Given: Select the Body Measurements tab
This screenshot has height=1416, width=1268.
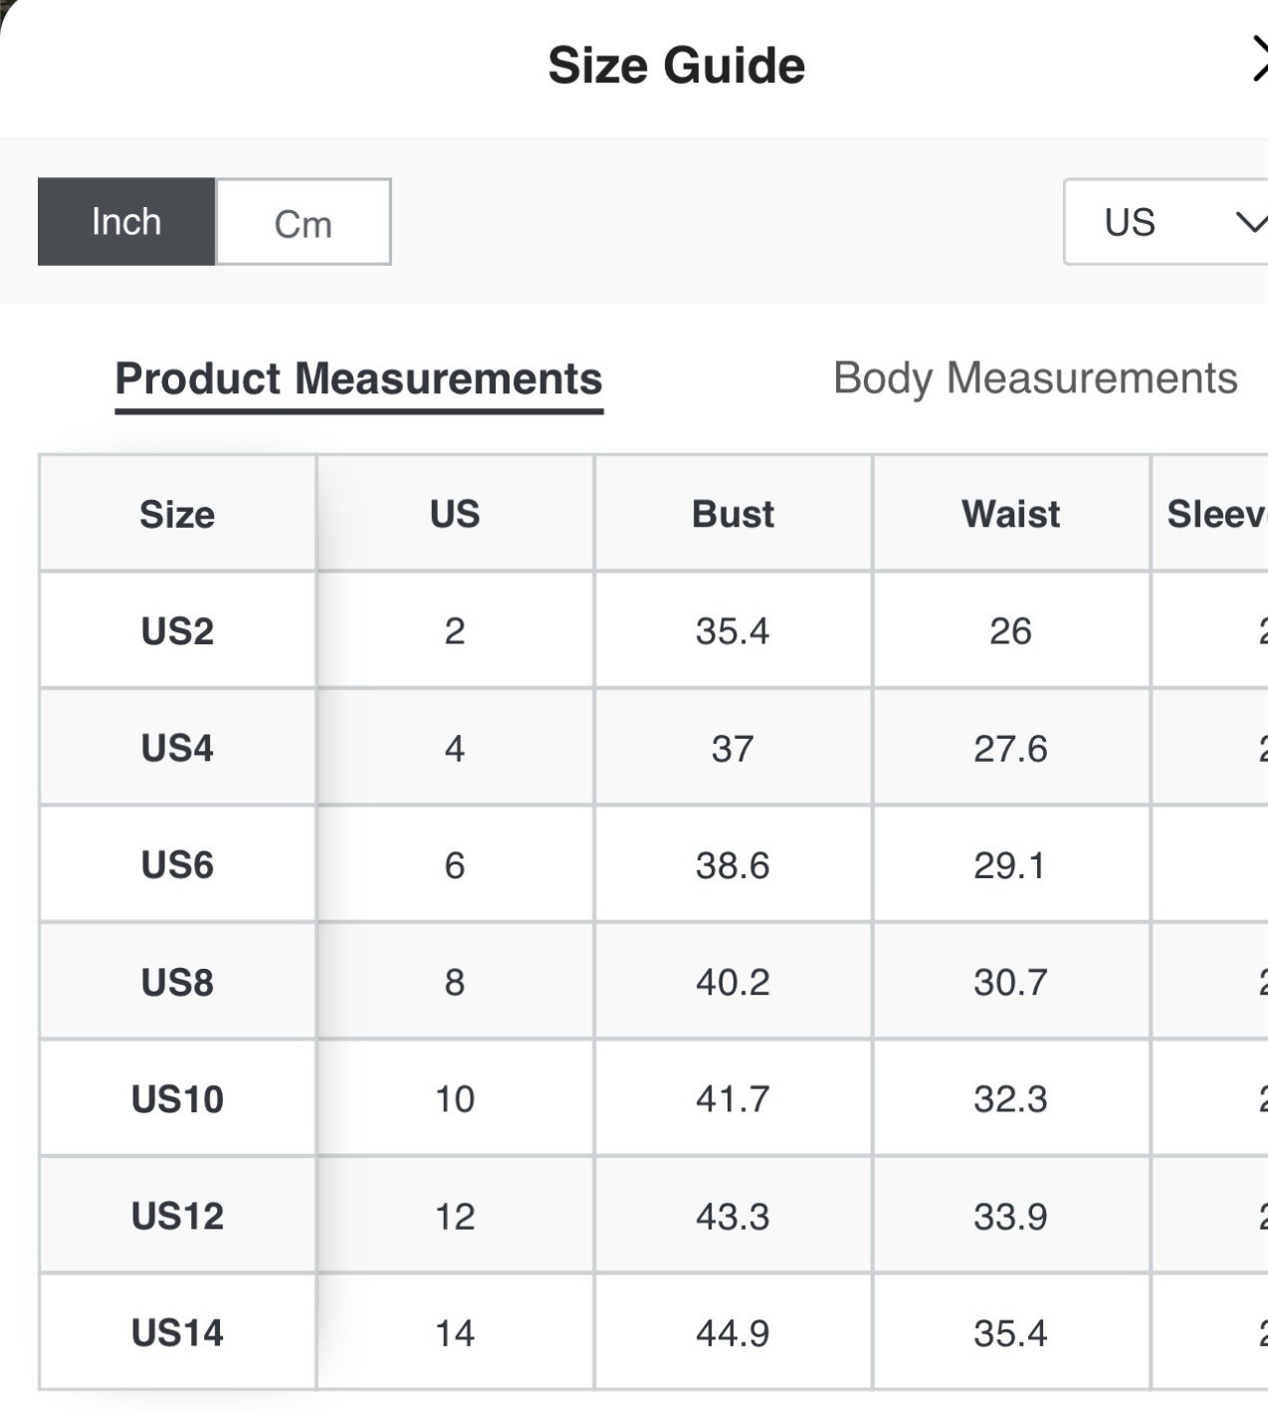Looking at the screenshot, I should 1035,378.
